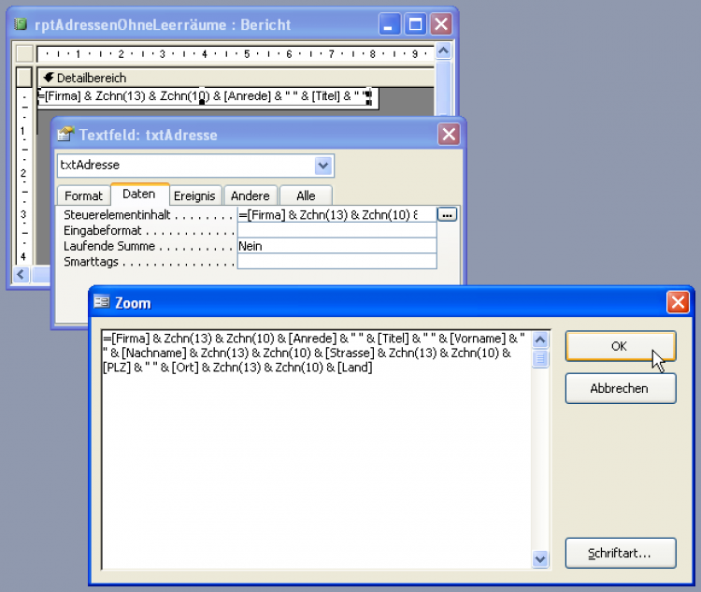Close the Zoom dialog with the X
701x592 pixels.
coord(678,303)
